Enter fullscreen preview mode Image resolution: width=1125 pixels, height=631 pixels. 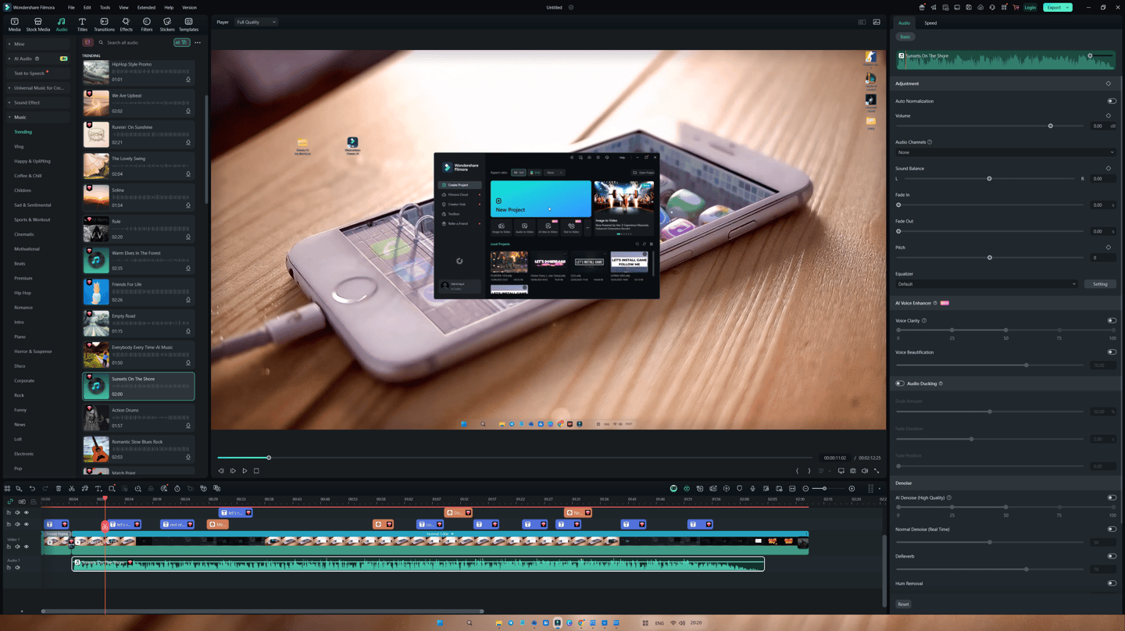[x=877, y=471]
